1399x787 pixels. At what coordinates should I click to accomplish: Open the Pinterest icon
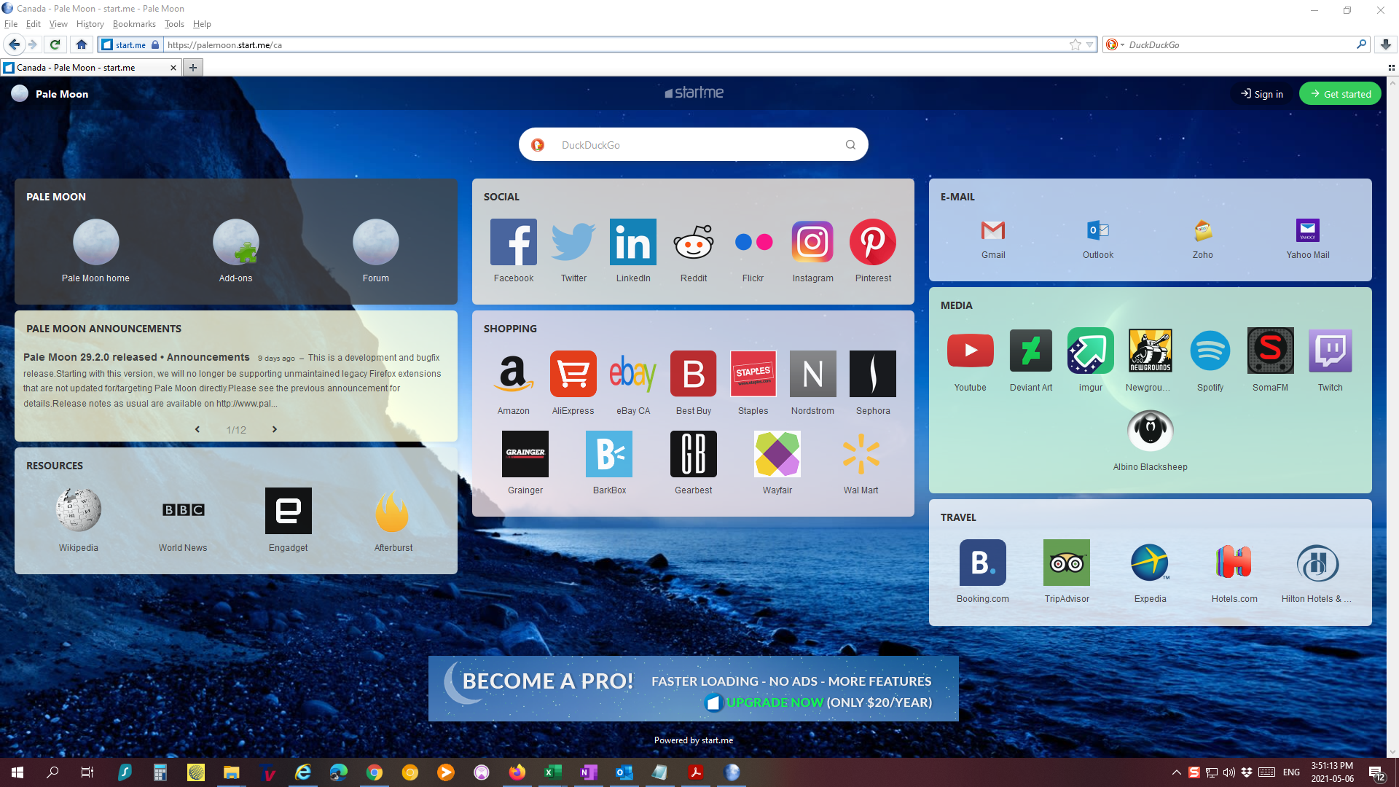[873, 242]
